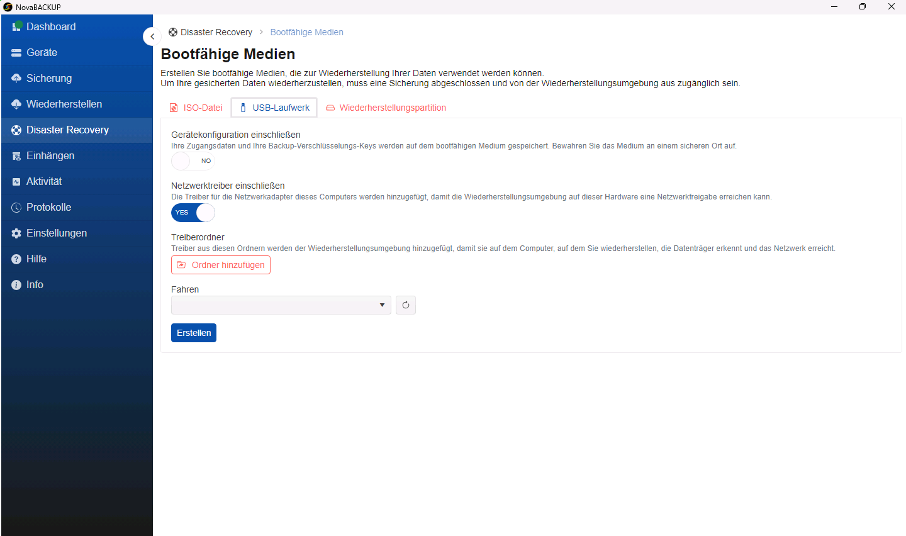
Task: Enable Gerätekonfiguration einschließen toggle
Action: [193, 161]
